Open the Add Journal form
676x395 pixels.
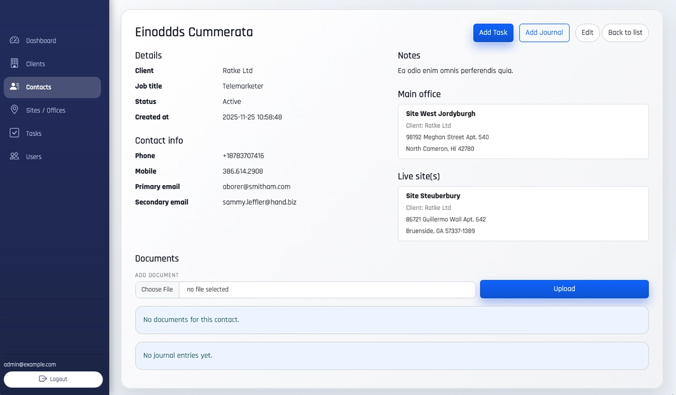(x=543, y=32)
